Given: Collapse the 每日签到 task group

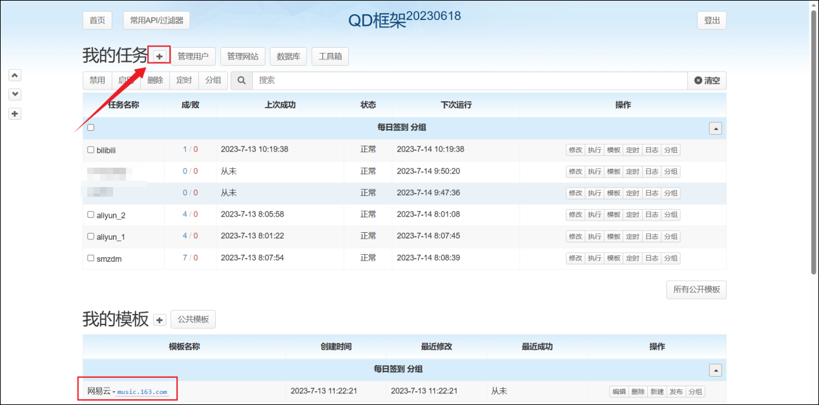Looking at the screenshot, I should pos(715,128).
